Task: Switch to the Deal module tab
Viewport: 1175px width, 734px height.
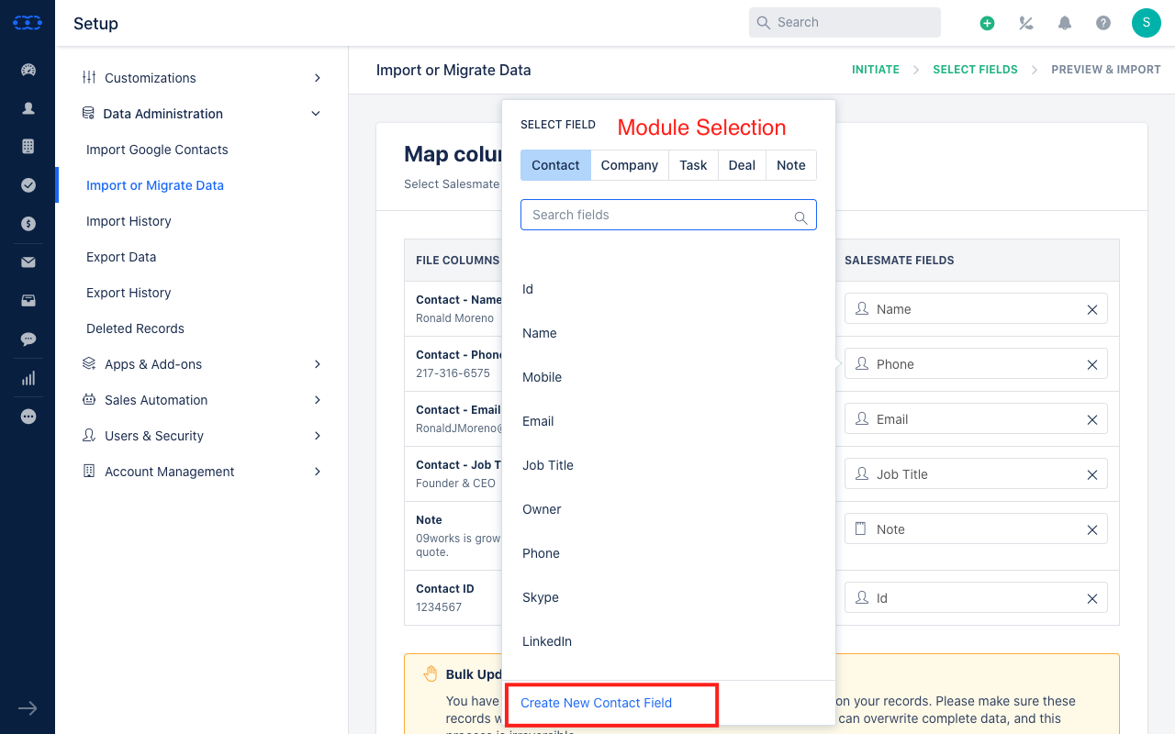Action: tap(742, 165)
